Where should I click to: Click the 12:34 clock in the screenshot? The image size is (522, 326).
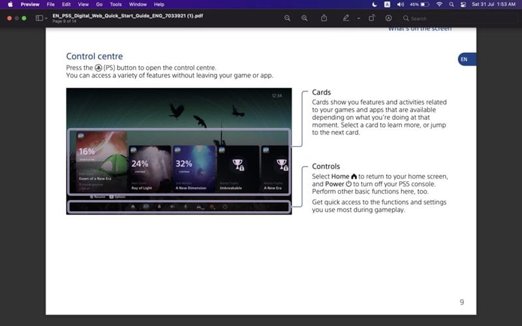click(x=277, y=96)
